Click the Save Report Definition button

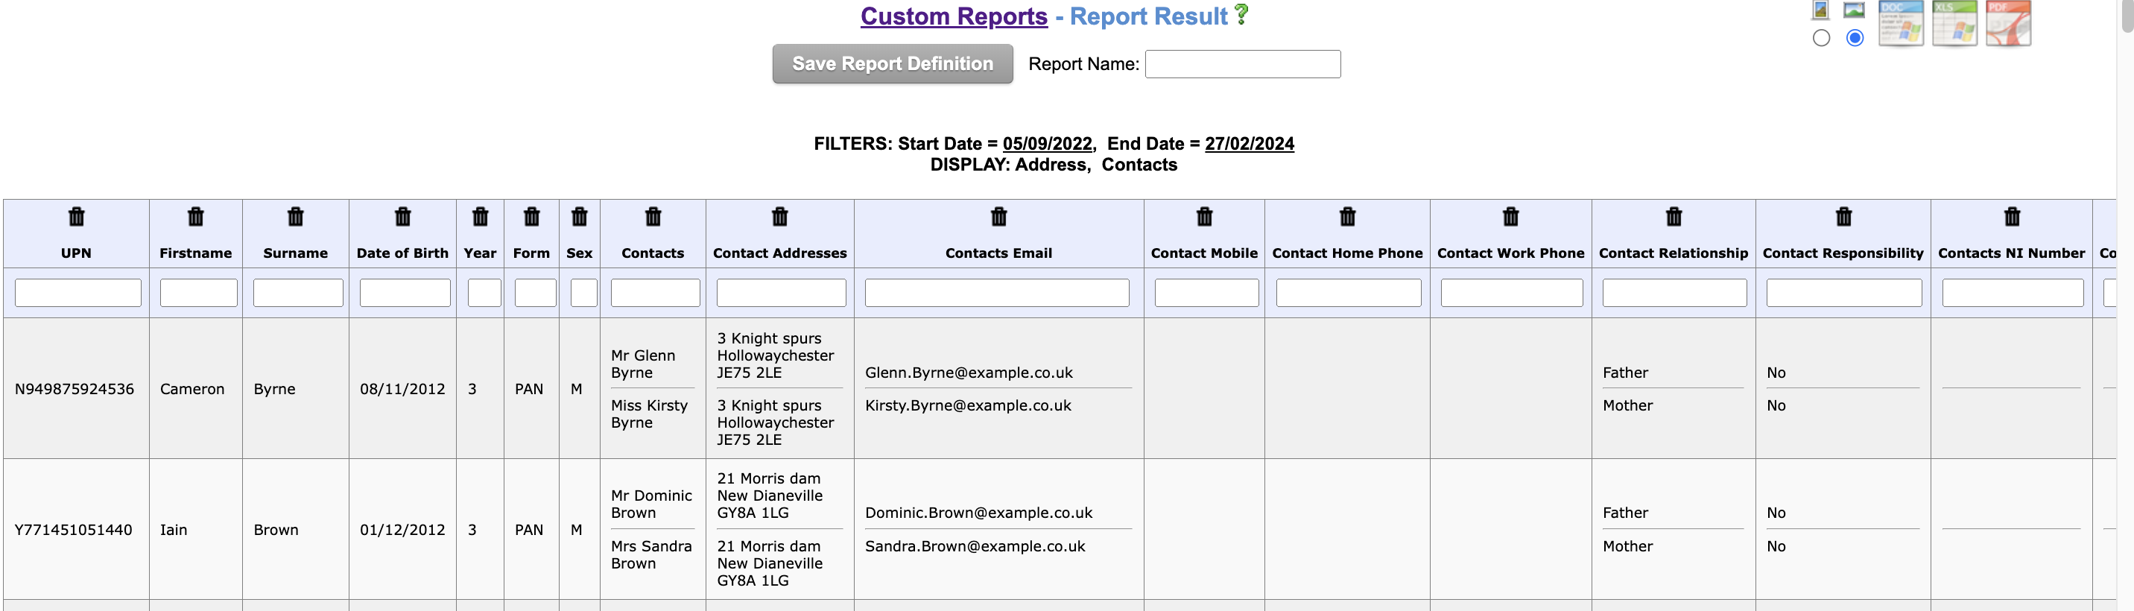click(893, 64)
